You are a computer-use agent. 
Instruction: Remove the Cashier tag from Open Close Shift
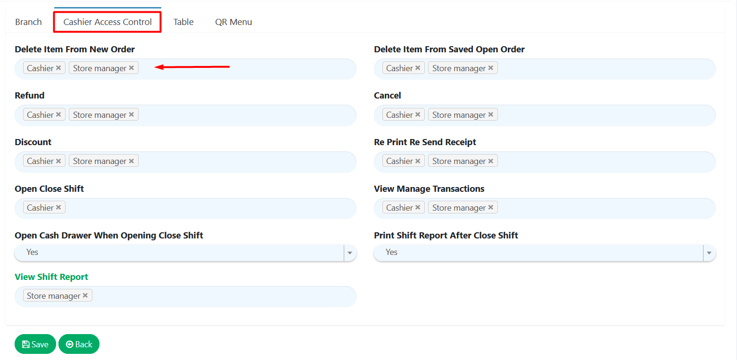tap(59, 207)
